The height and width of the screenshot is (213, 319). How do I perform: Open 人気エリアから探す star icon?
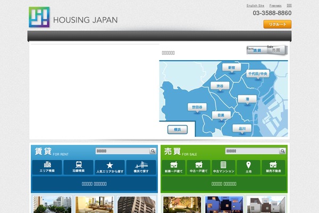tap(110, 167)
